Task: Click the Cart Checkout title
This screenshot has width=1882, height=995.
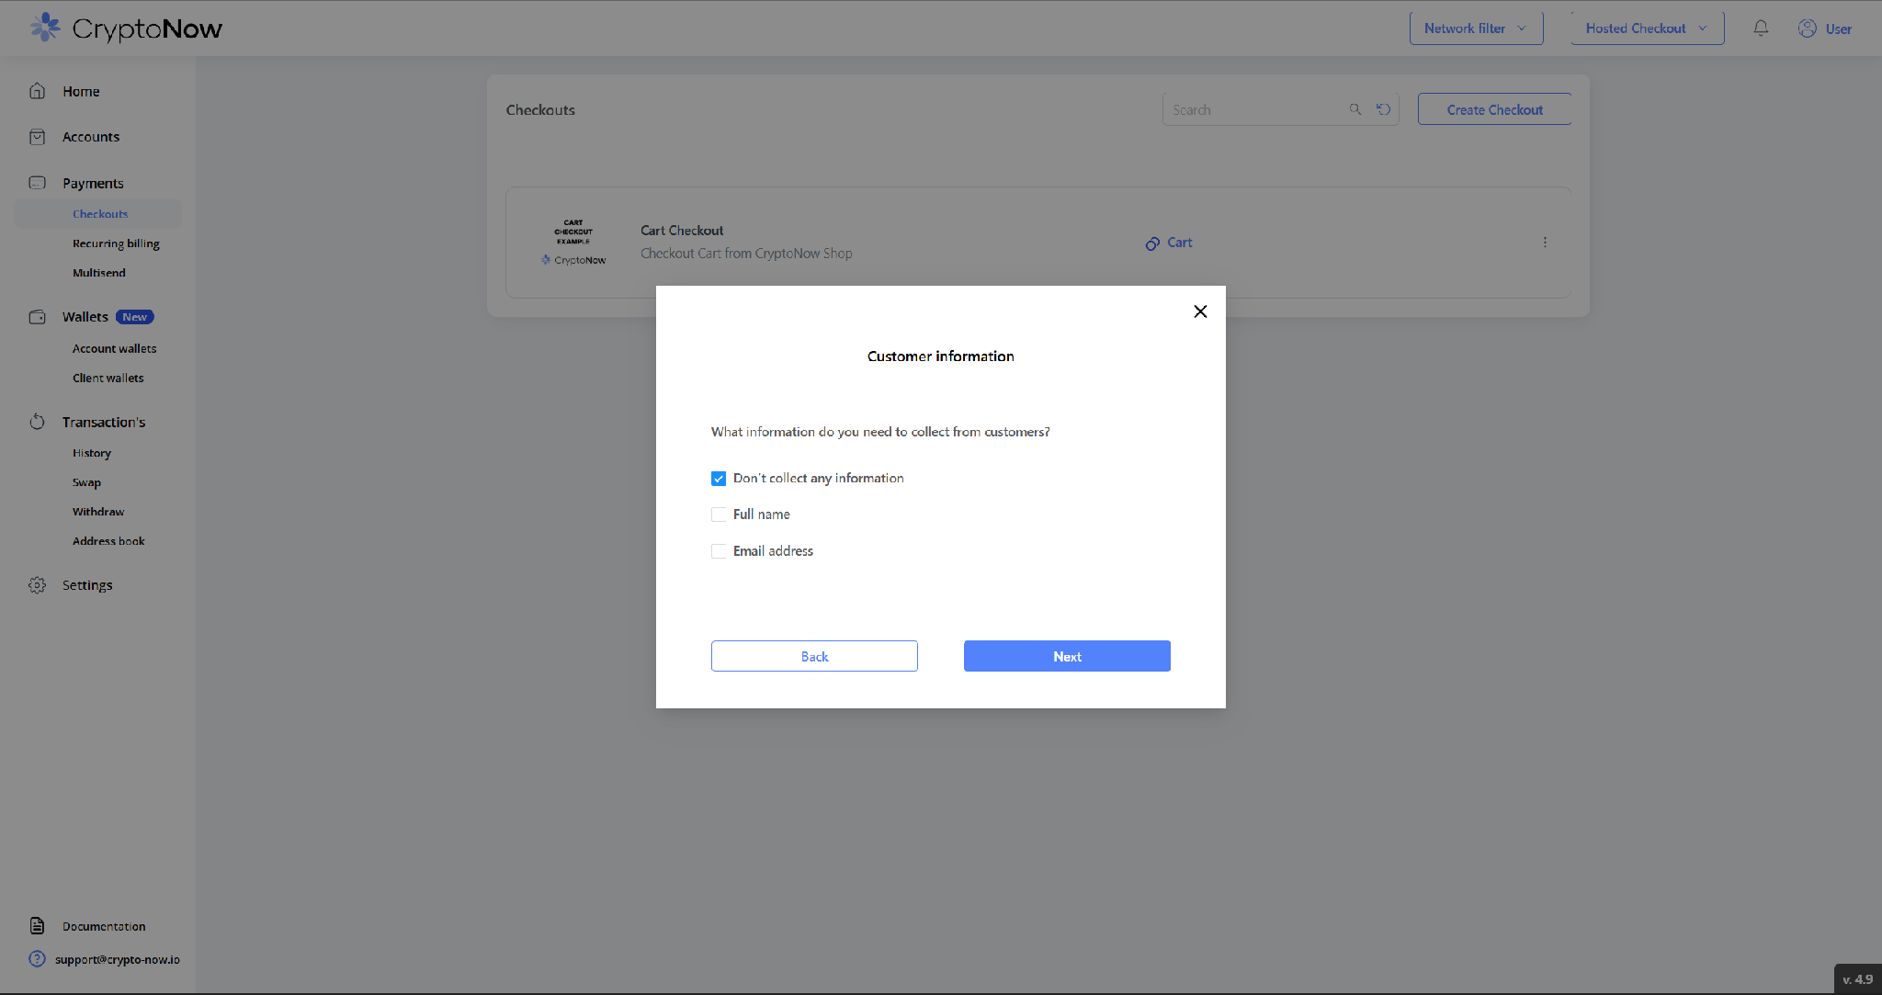Action: click(682, 231)
